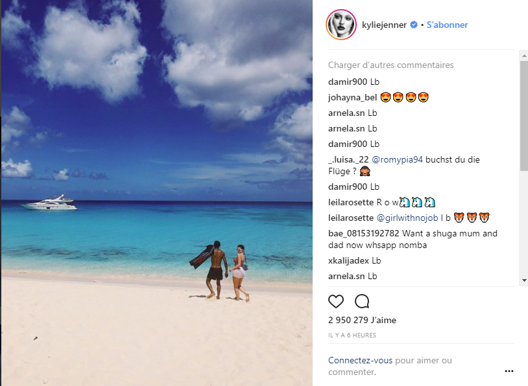Open the @romypia94 mention
Image resolution: width=528 pixels, height=386 pixels.
(x=397, y=159)
